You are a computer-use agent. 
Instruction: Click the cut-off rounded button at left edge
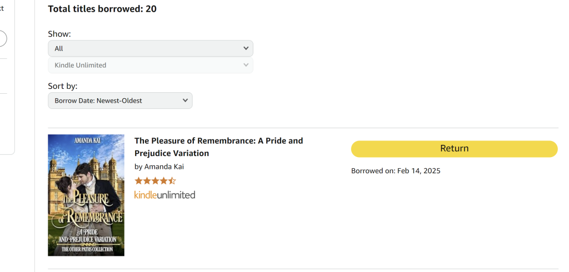[x=3, y=39]
